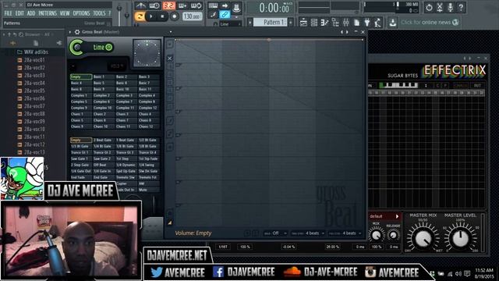Toggle overdub blend recording icon
The width and height of the screenshot is (499, 281).
182,5
